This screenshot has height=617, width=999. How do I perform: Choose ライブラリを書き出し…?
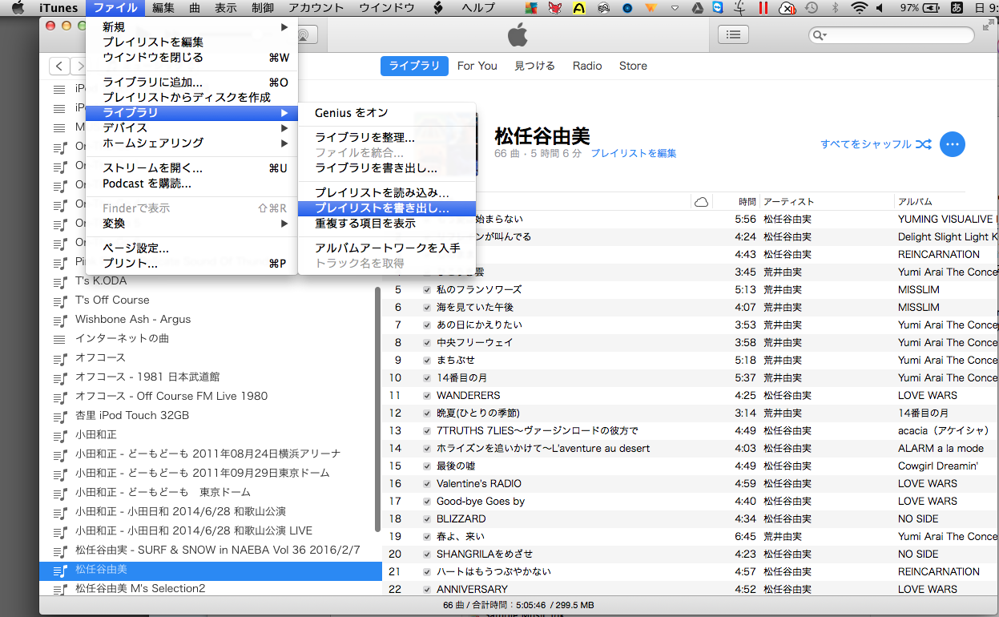click(387, 168)
